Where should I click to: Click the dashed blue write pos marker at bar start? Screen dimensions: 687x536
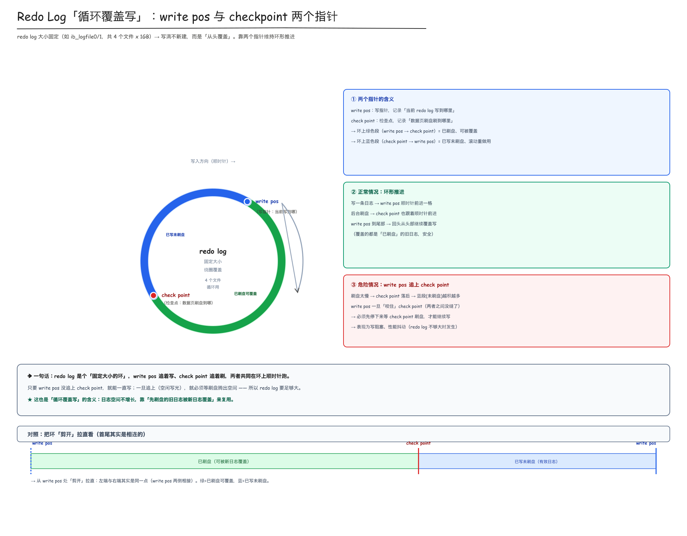31,461
